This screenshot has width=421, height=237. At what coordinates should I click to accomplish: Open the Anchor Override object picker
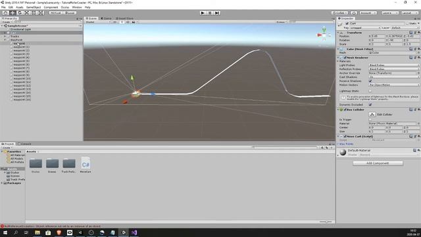(418, 73)
